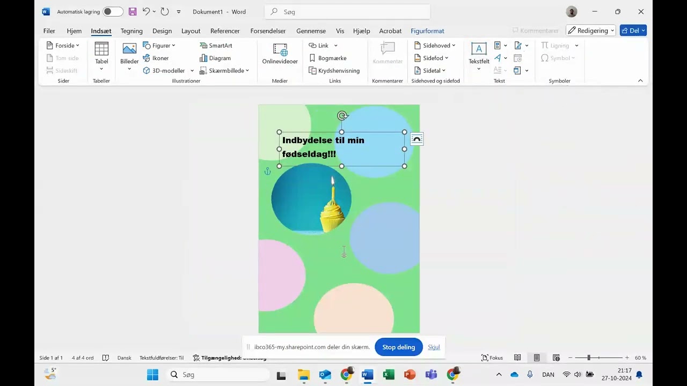Image resolution: width=687 pixels, height=386 pixels.
Task: Click the Redo icon
Action: pos(165,12)
